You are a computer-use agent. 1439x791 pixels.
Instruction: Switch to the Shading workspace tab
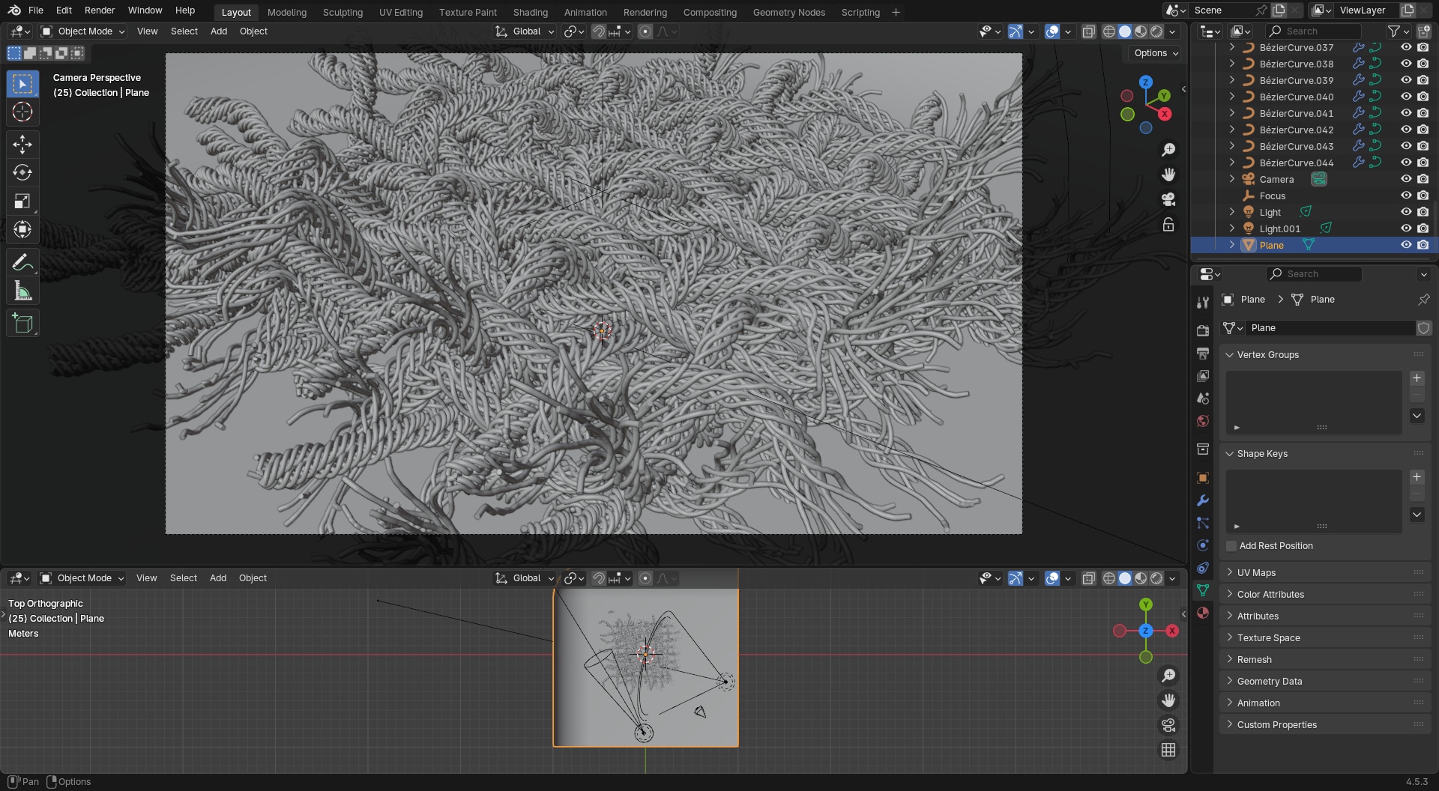tap(530, 12)
